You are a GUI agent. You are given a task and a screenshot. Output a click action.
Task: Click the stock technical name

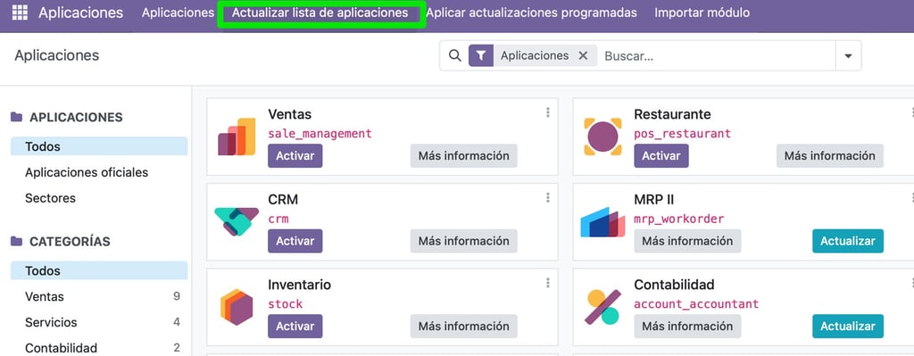(286, 303)
